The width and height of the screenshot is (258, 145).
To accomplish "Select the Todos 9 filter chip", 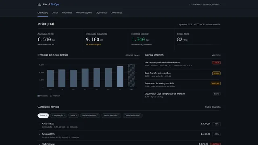I will point(43,116).
